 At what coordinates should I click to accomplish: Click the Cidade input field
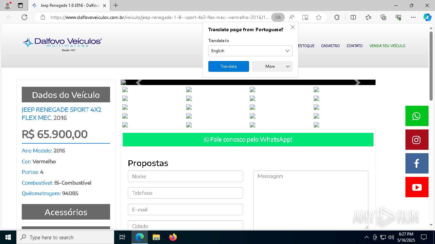click(x=185, y=225)
